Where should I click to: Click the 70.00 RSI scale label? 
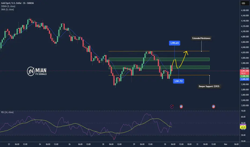coord(243,111)
